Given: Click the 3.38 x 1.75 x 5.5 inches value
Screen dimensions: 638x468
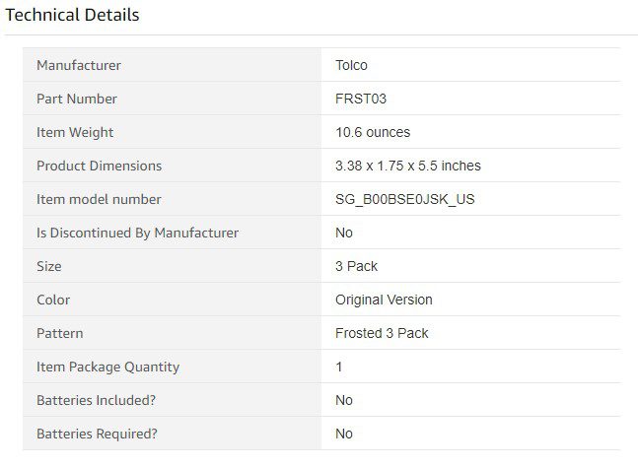Looking at the screenshot, I should coord(407,166).
